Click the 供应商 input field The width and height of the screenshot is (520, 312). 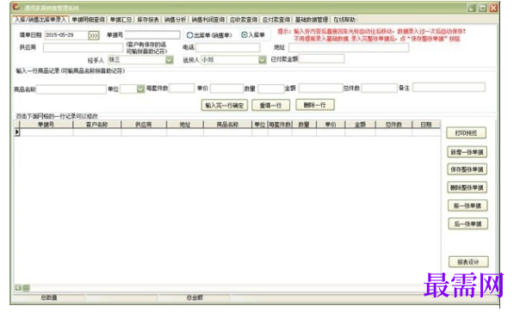tap(84, 47)
